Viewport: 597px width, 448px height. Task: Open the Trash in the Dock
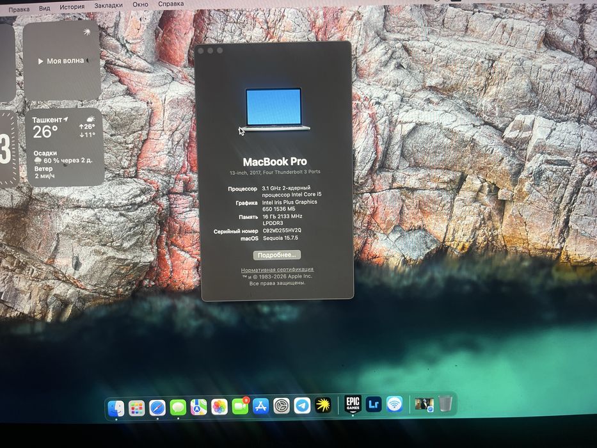(445, 403)
